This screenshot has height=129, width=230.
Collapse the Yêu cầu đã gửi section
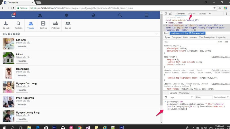[x=156, y=34]
